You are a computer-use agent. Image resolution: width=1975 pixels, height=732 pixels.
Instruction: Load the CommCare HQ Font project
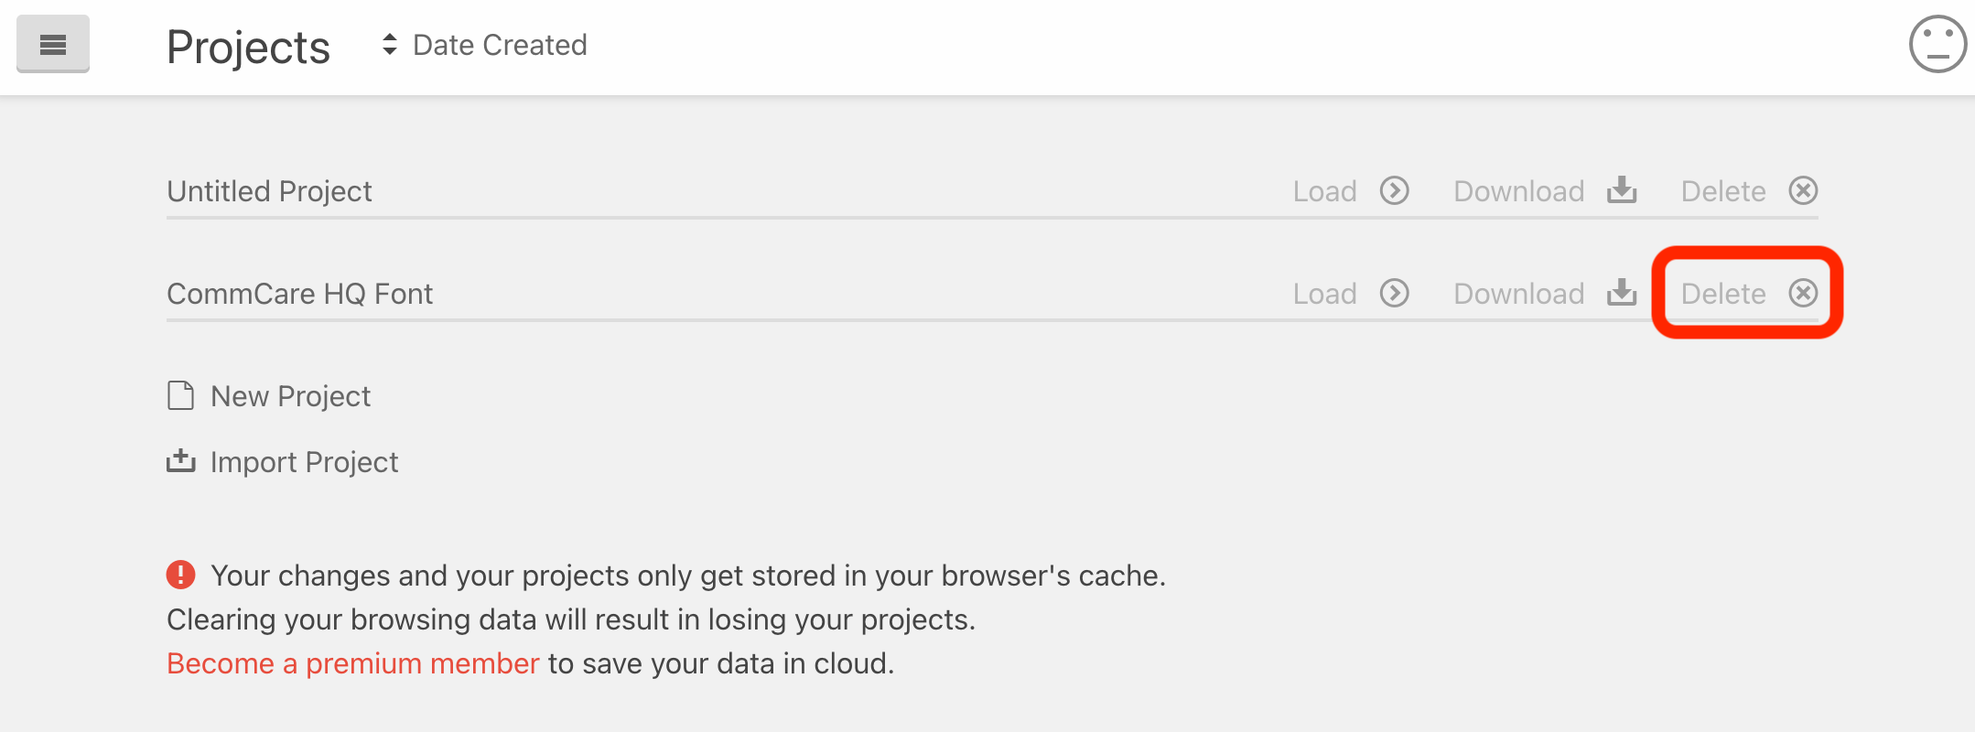coord(1350,293)
